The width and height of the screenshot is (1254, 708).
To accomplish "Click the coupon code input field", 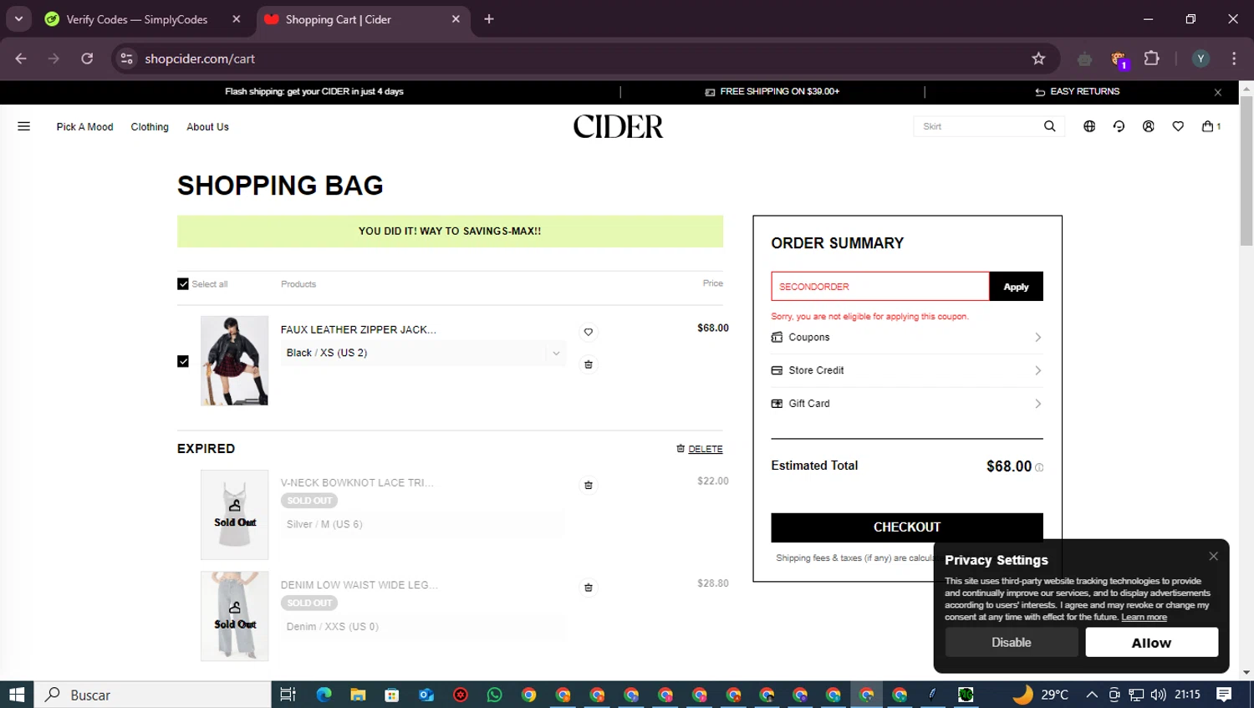I will tap(879, 287).
